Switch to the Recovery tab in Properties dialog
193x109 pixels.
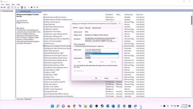pos(88,28)
